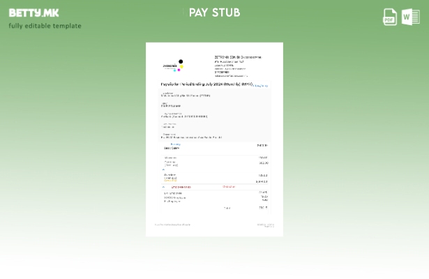This screenshot has width=429, height=279.
Task: Click the red Deduction column header
Action: [x=229, y=187]
